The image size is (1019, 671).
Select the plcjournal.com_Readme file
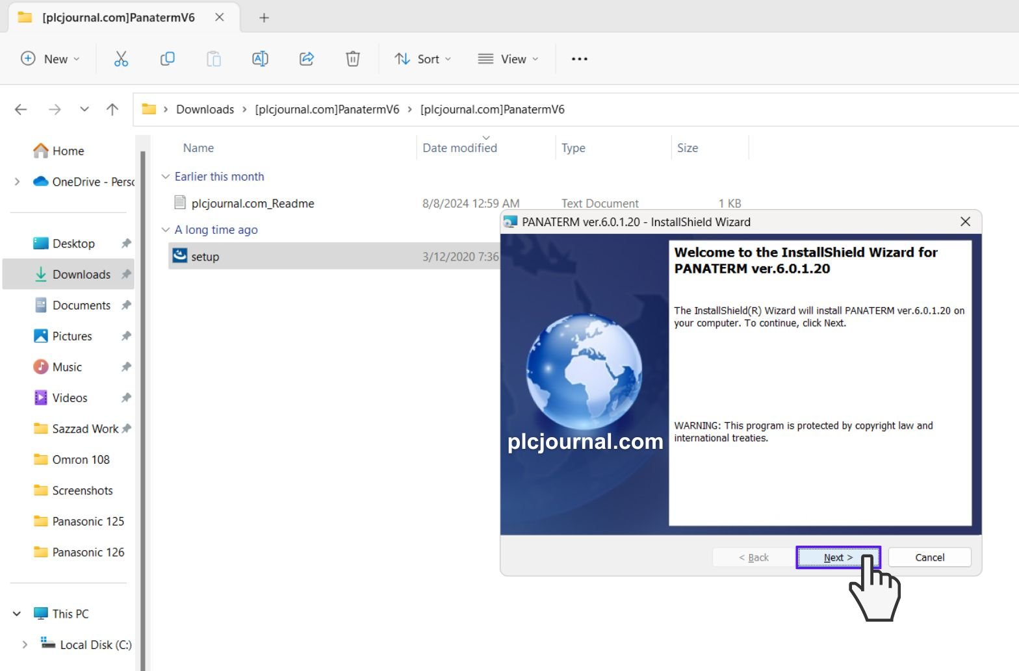(x=252, y=203)
